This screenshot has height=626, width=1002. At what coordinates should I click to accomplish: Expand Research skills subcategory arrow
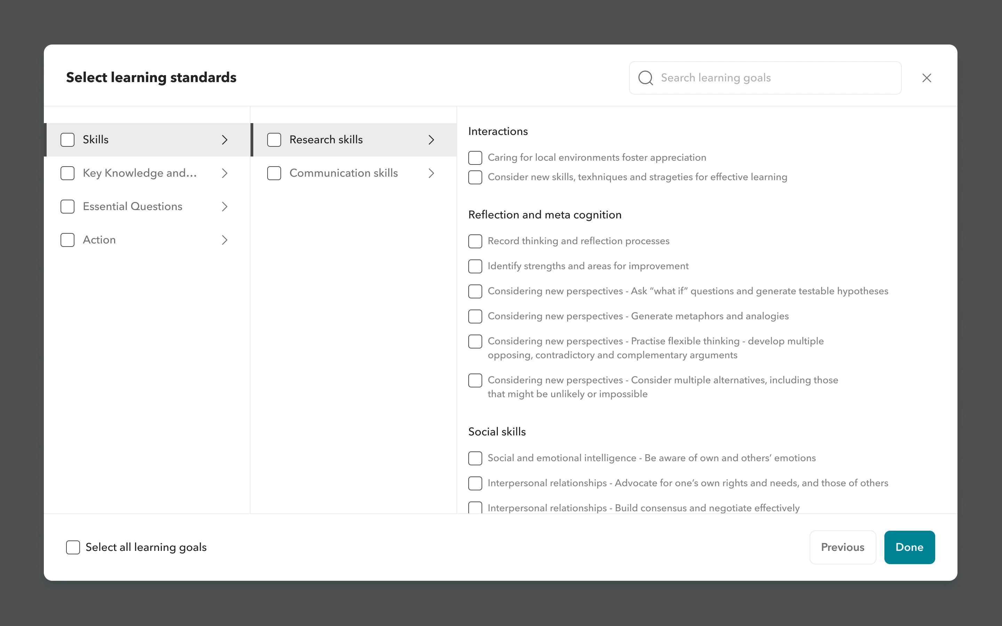tap(431, 140)
